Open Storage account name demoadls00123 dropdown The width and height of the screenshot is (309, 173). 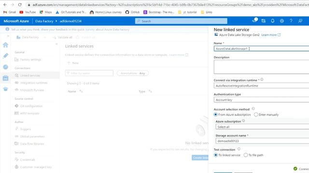(262, 141)
